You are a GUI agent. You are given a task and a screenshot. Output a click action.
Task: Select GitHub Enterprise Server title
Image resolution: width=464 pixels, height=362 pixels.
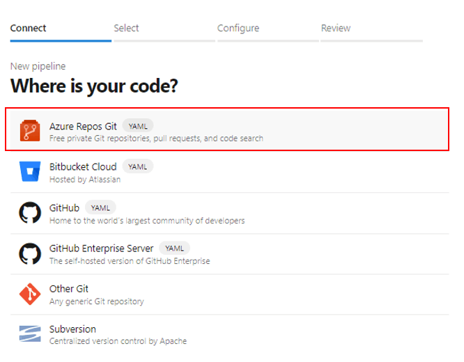tap(101, 249)
